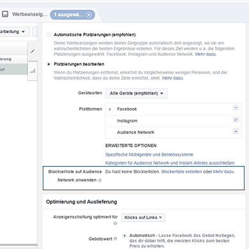Image resolution: width=249 pixels, height=249 pixels.
Task: Open 'Spezifische Mobilgeräte und Betriebssysteme' link
Action: [x=149, y=155]
